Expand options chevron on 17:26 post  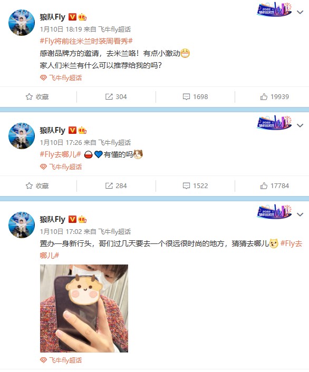pyautogui.click(x=300, y=125)
